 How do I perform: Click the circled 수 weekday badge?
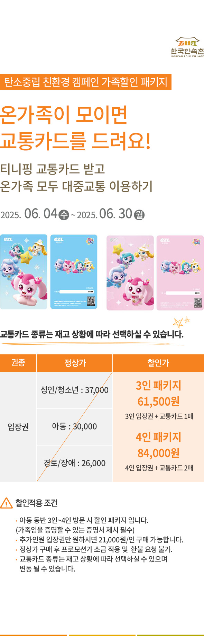point(64,215)
